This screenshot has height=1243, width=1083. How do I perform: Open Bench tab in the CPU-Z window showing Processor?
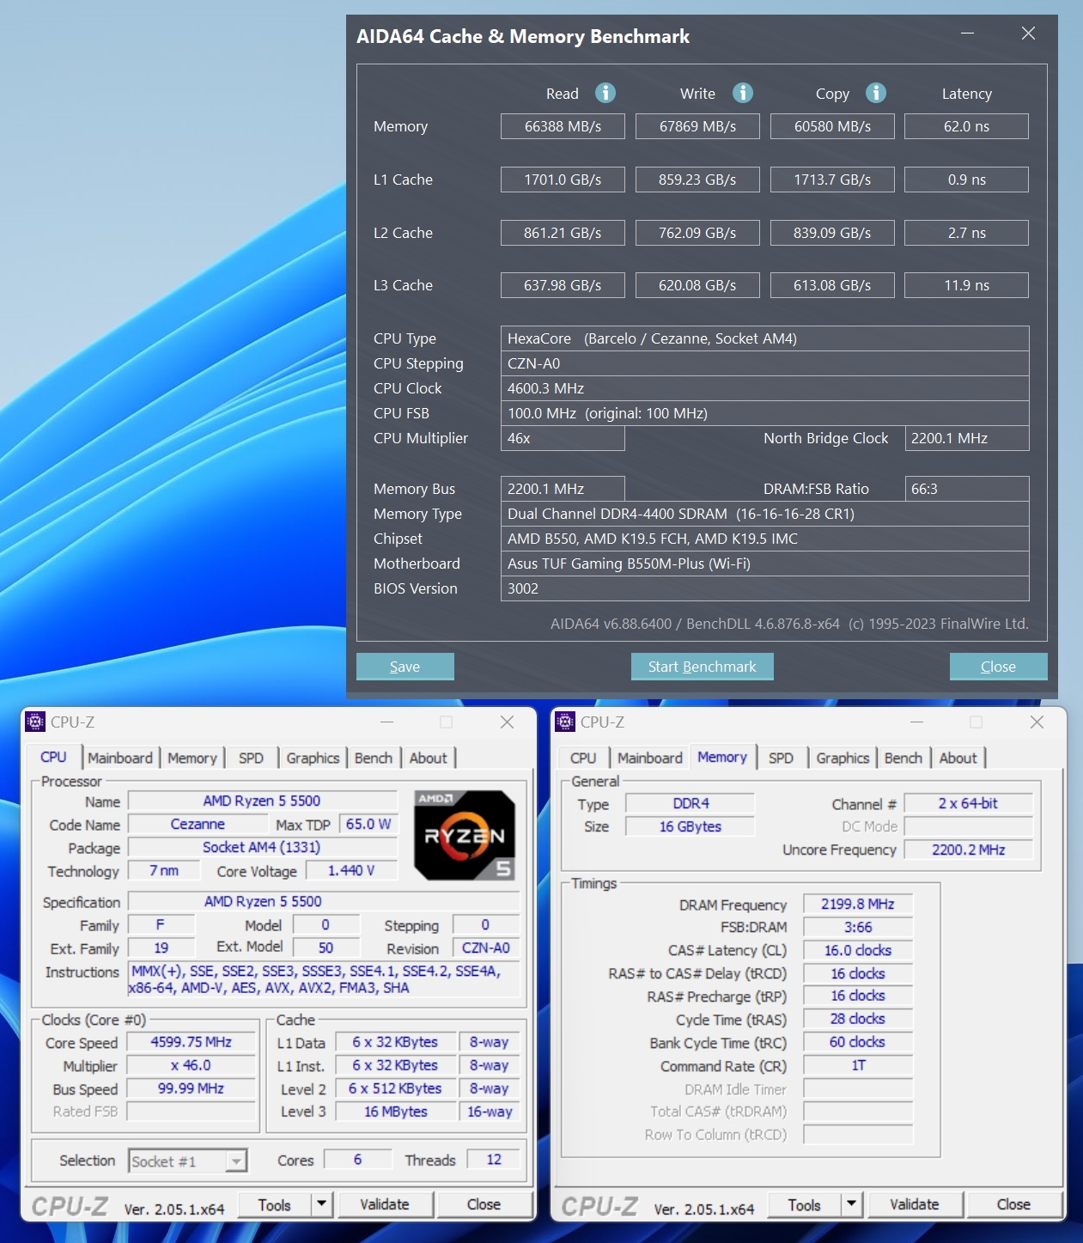[x=374, y=758]
